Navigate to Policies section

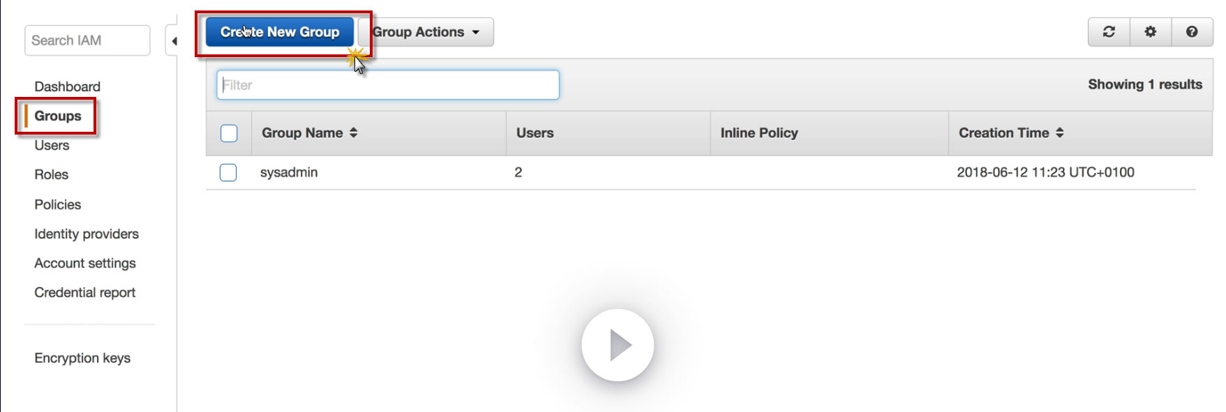57,204
